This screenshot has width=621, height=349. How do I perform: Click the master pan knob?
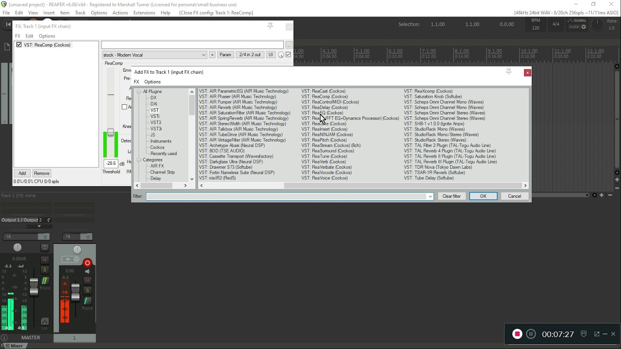pyautogui.click(x=17, y=247)
